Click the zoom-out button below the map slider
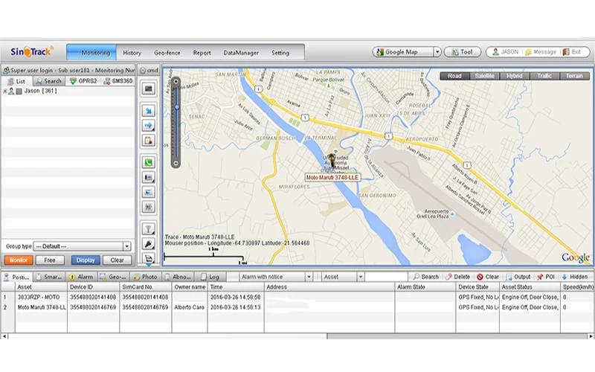Viewport: 595px width, 372px height. [x=176, y=163]
